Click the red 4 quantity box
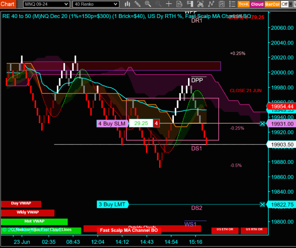 click(156, 123)
